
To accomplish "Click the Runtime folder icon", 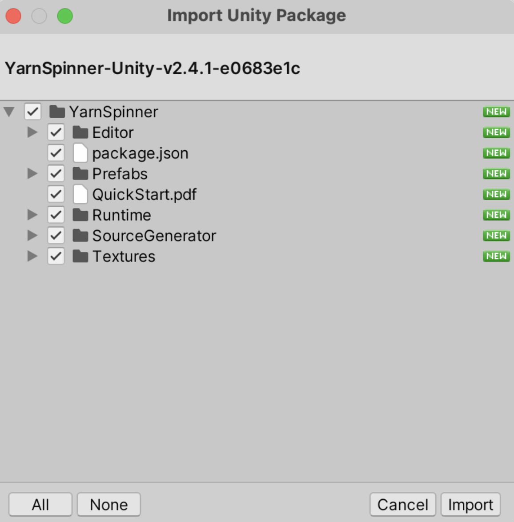I will click(x=80, y=215).
